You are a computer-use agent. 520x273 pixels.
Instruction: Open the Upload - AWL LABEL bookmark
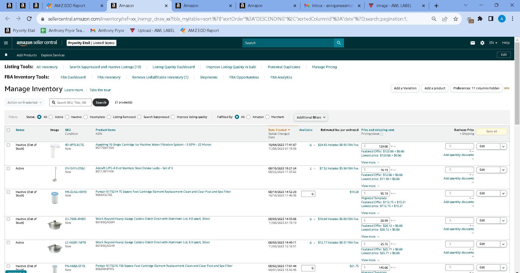coord(152,31)
